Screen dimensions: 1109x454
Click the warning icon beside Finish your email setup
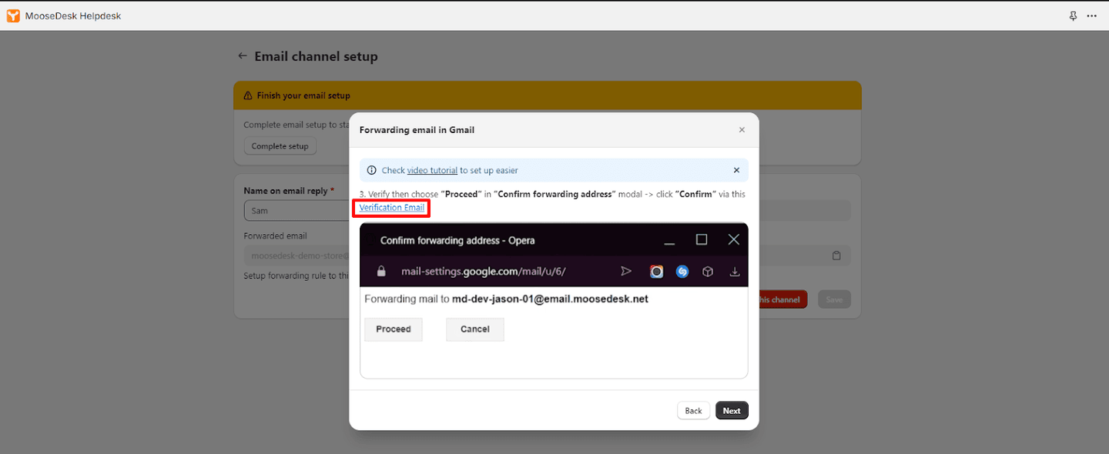coord(247,96)
